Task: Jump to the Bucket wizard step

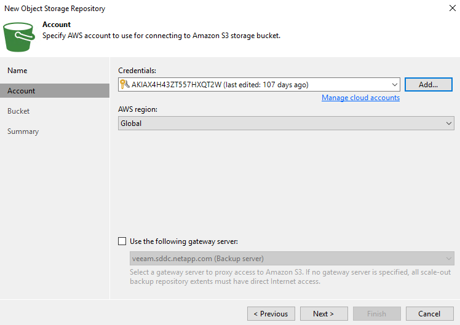Action: click(x=18, y=111)
